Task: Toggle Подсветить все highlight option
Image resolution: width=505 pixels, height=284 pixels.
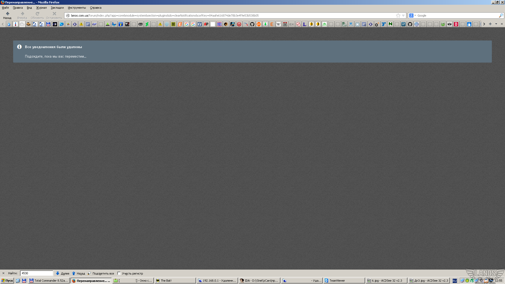Action: (101, 273)
